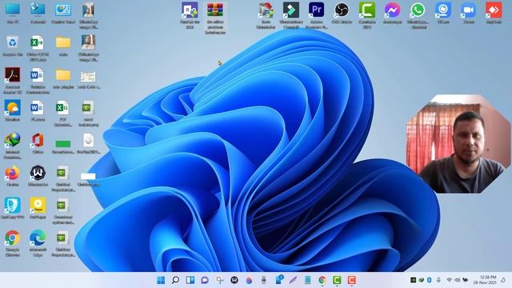Launch Camtasia 2021 from desktop
512x288 pixels.
pyautogui.click(x=367, y=15)
